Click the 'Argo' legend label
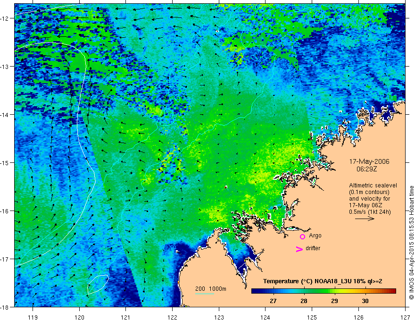The height and width of the screenshot is (321, 415). (315, 236)
